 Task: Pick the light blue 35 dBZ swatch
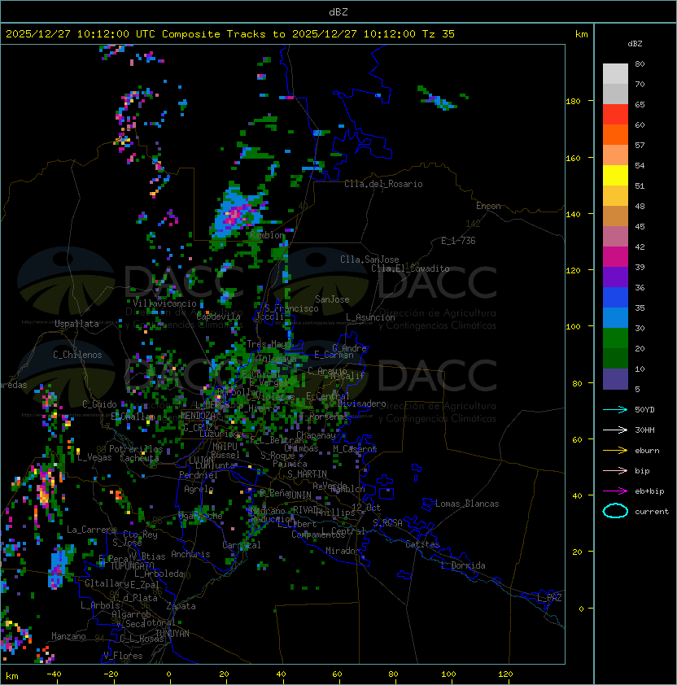(615, 317)
